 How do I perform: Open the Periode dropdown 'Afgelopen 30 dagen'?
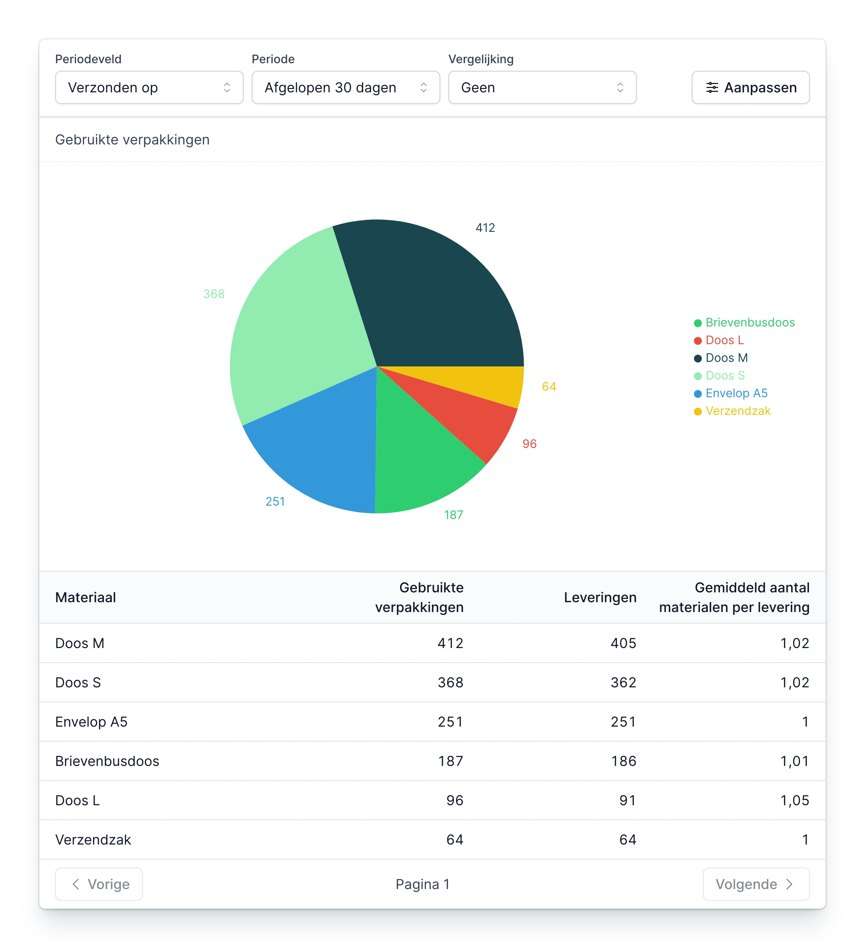[345, 87]
